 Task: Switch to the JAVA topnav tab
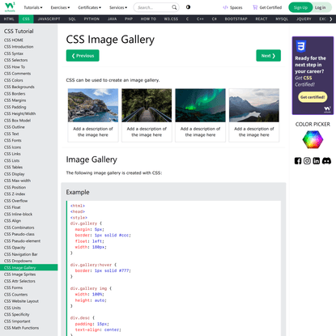(112, 19)
